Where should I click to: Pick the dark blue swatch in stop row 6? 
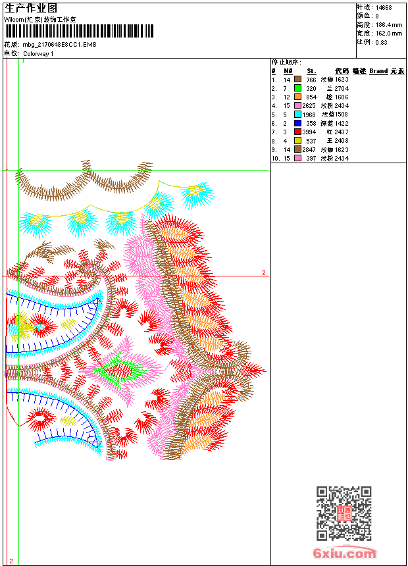click(x=297, y=123)
